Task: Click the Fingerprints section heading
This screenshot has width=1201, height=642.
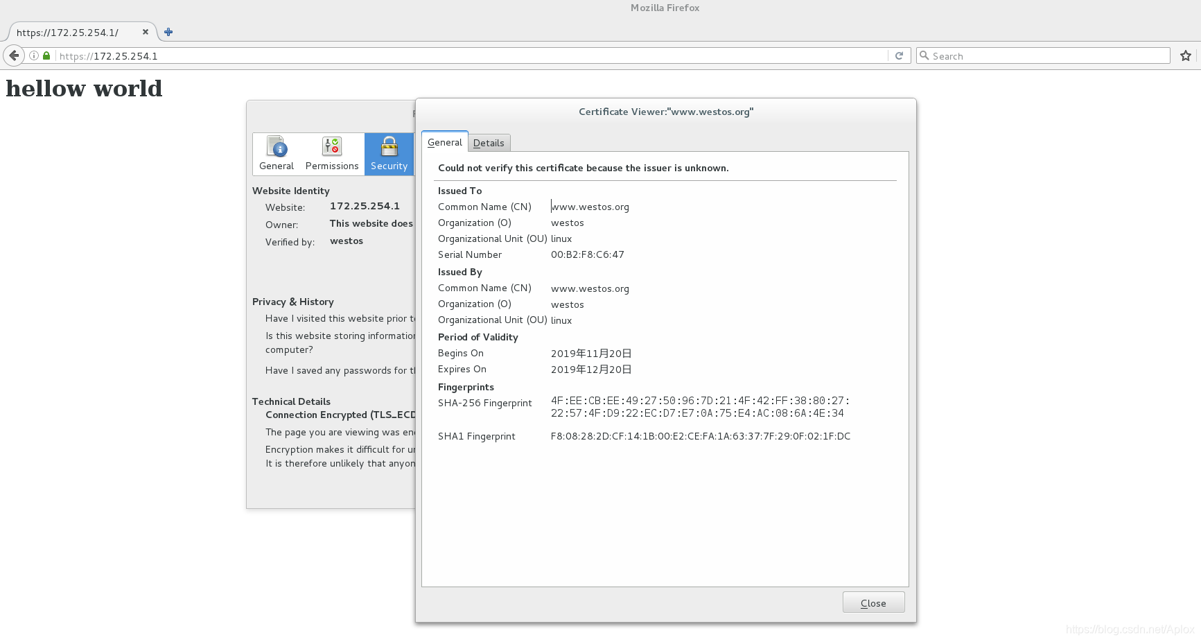Action: click(466, 387)
